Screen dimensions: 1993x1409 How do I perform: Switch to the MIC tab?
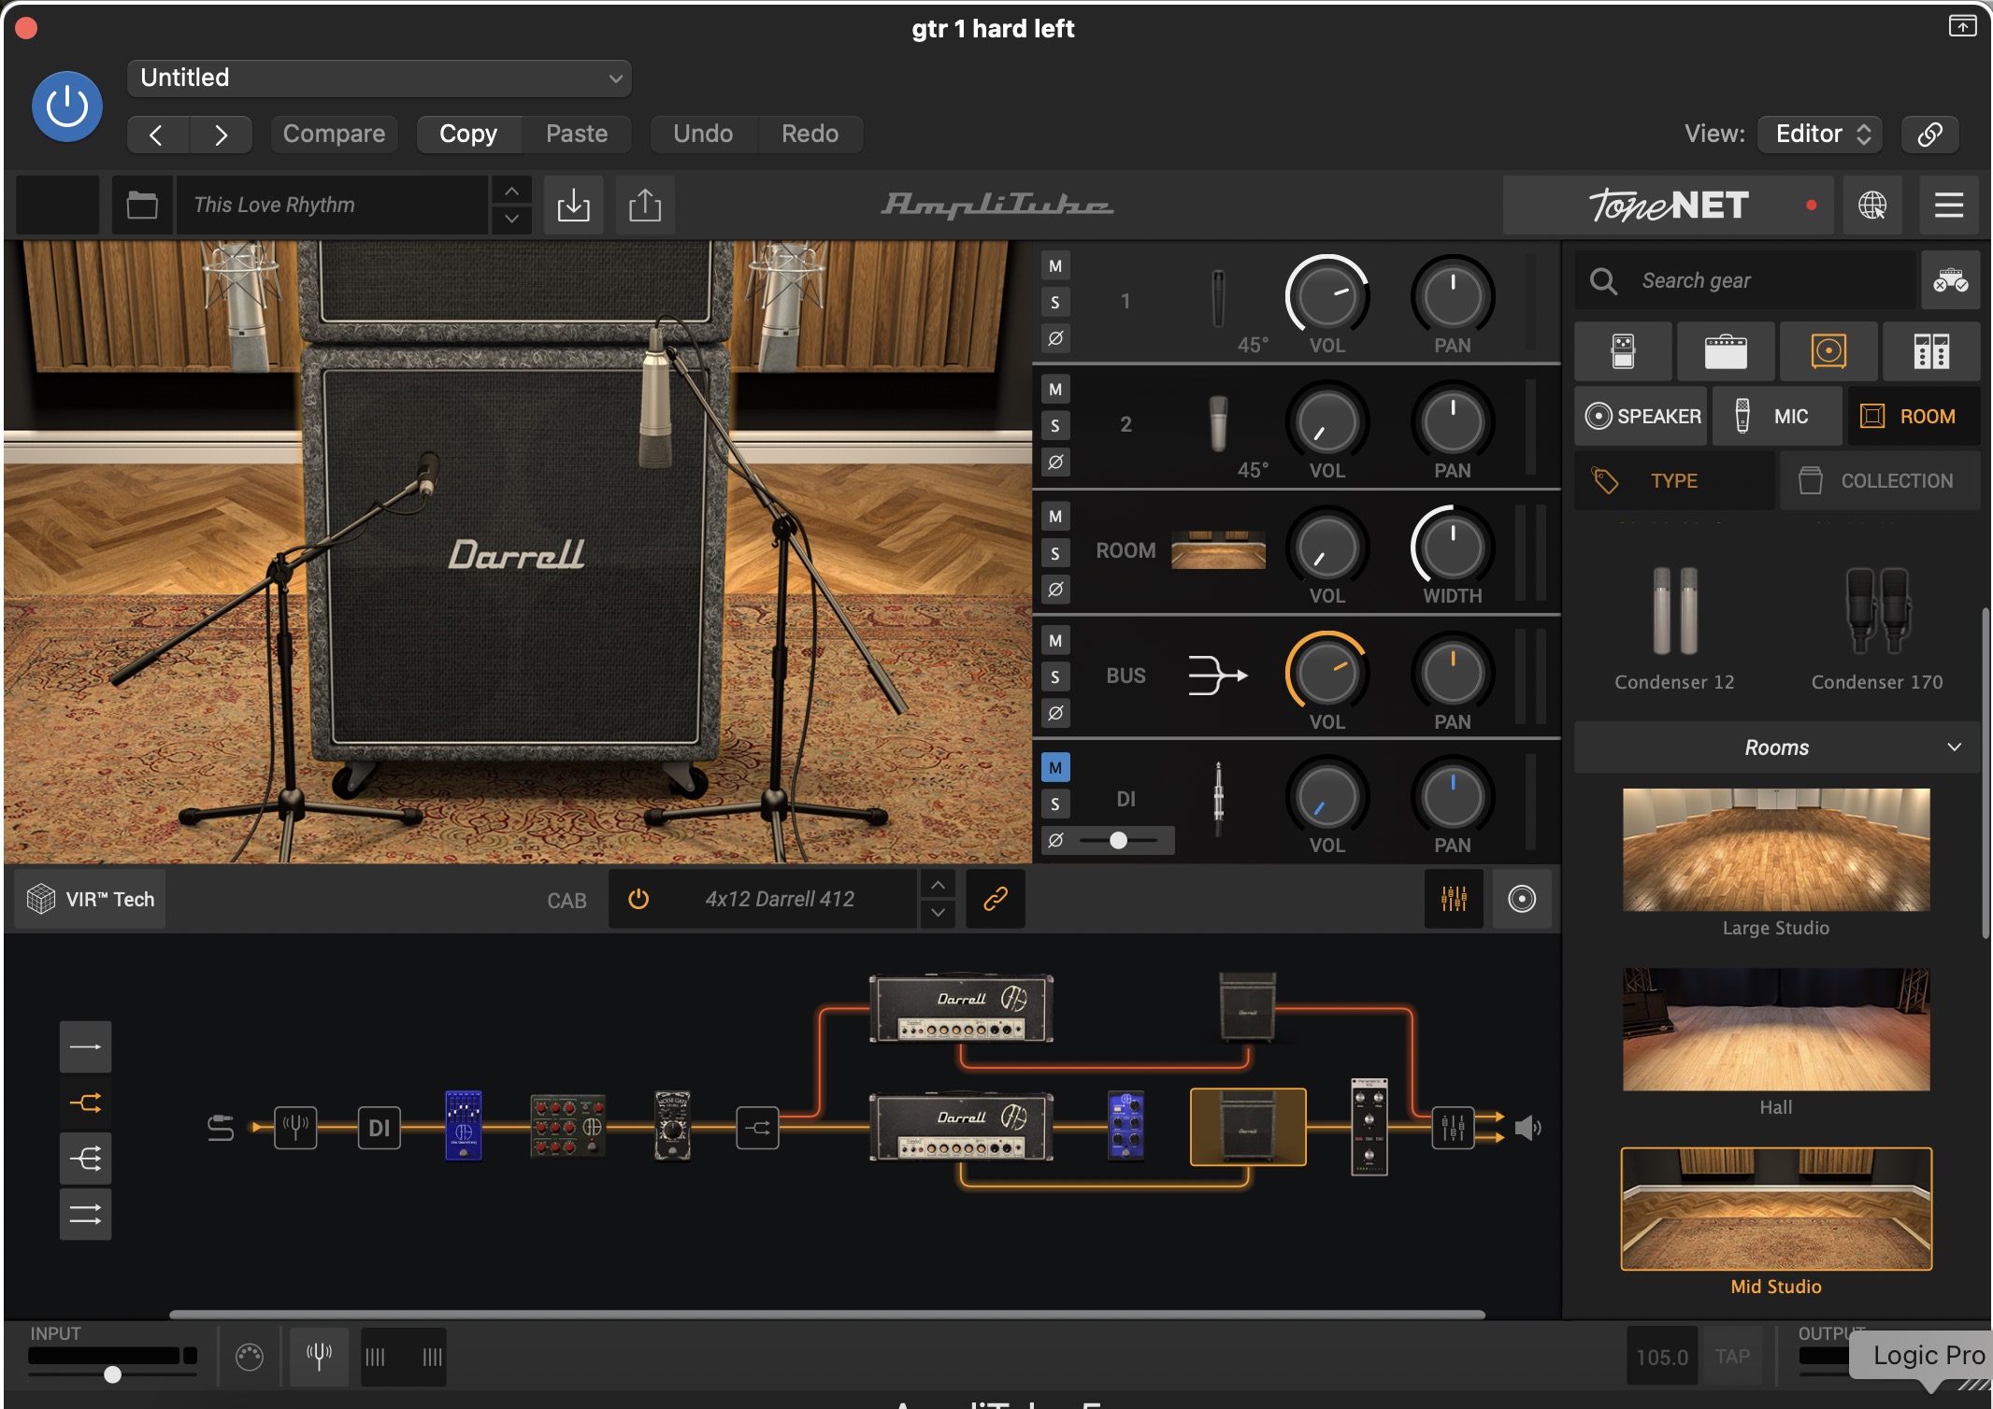click(x=1776, y=417)
